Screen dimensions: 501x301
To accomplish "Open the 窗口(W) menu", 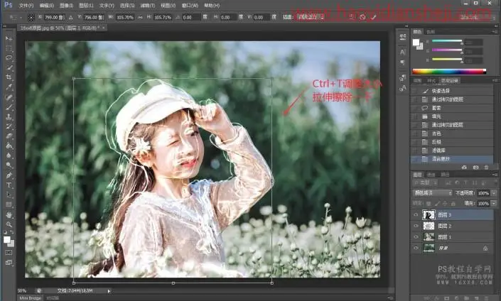I will point(190,6).
